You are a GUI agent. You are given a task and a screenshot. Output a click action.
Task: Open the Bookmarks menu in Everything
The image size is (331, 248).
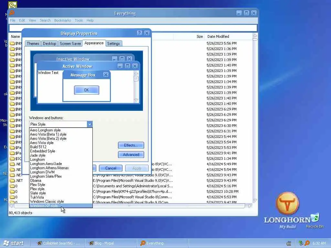click(x=62, y=20)
